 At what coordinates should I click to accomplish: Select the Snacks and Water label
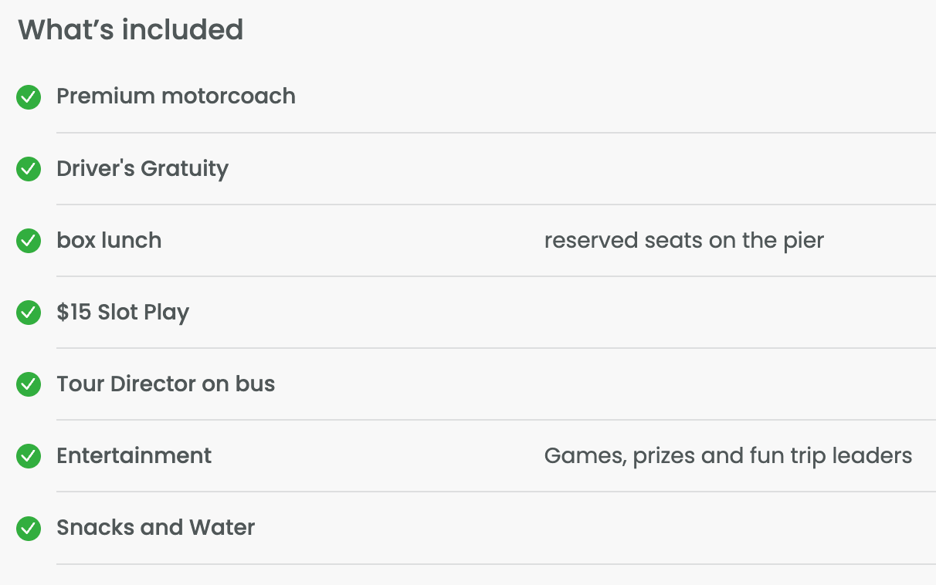pyautogui.click(x=156, y=528)
